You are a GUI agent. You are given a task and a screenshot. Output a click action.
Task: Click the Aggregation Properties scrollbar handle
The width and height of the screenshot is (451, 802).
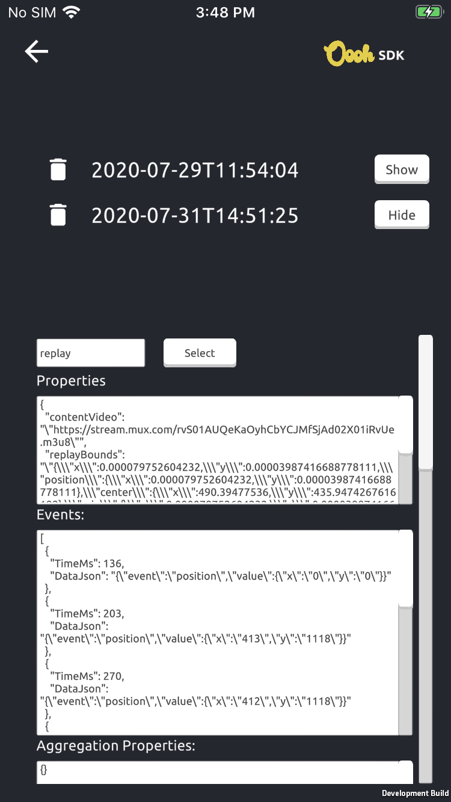tap(406, 772)
